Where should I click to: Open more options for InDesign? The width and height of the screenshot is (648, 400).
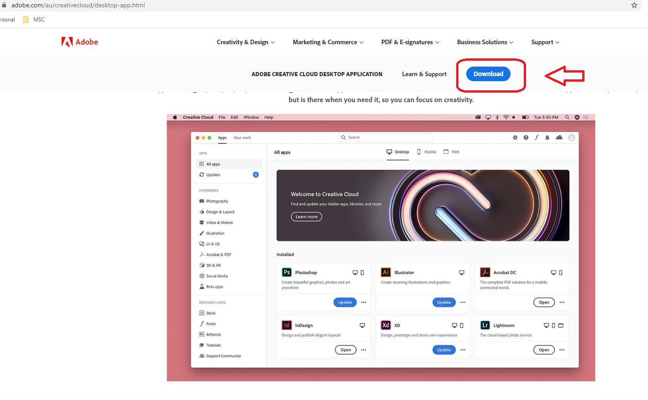pos(364,350)
